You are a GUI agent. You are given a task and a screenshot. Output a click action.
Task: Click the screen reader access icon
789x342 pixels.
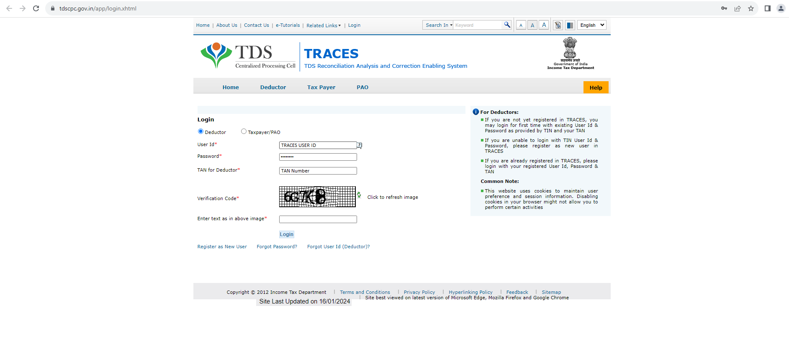coord(558,25)
